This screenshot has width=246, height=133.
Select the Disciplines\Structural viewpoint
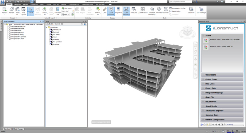18,29
